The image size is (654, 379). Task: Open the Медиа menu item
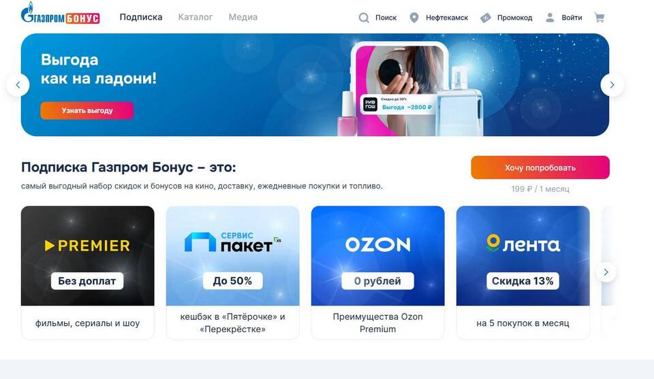(243, 17)
